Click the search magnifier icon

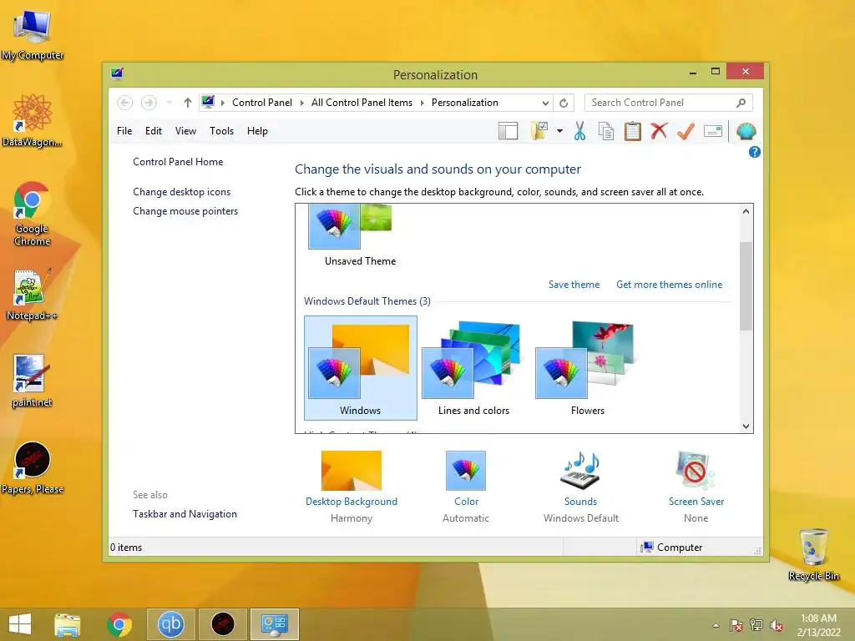(x=741, y=103)
